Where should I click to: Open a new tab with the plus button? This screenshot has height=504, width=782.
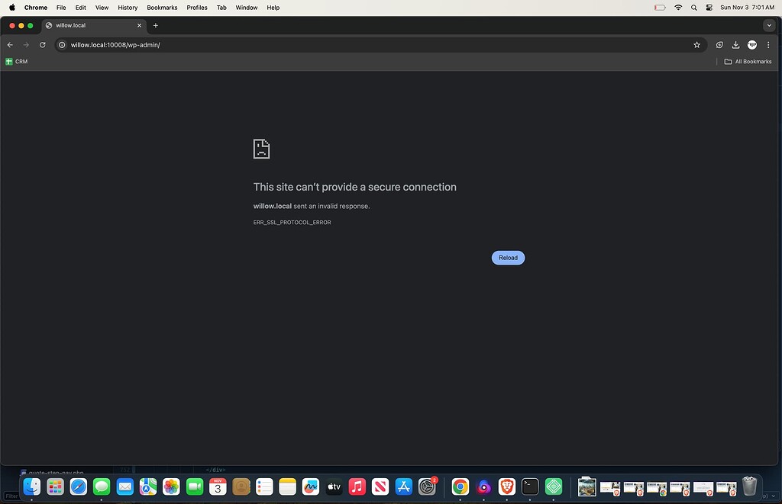click(x=156, y=25)
